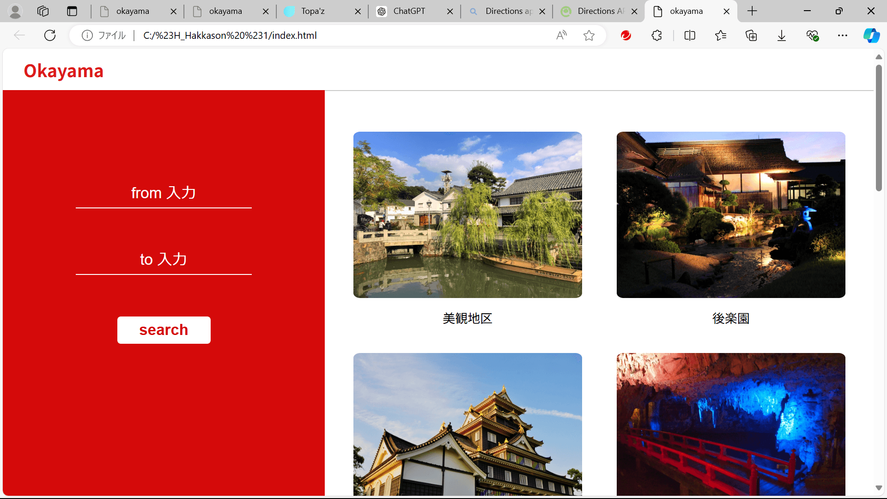Open the browser profile avatar

click(x=15, y=11)
